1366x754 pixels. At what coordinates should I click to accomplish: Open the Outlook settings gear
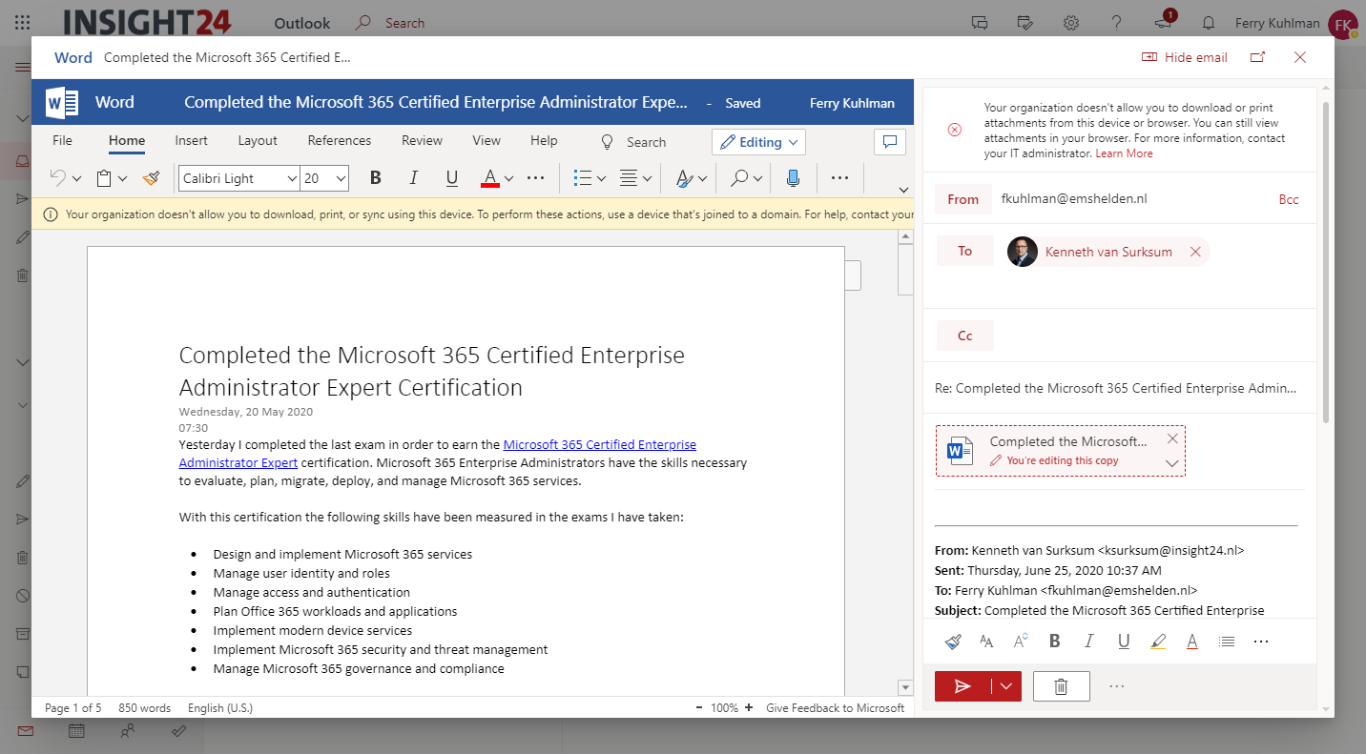[1071, 23]
